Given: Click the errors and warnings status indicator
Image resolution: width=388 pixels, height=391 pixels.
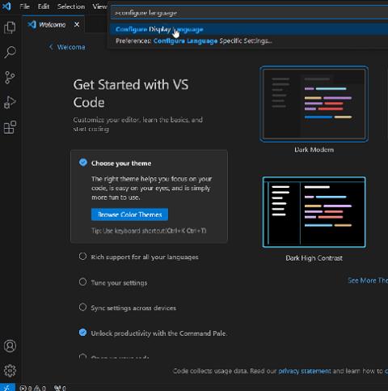Looking at the screenshot, I should [33, 388].
